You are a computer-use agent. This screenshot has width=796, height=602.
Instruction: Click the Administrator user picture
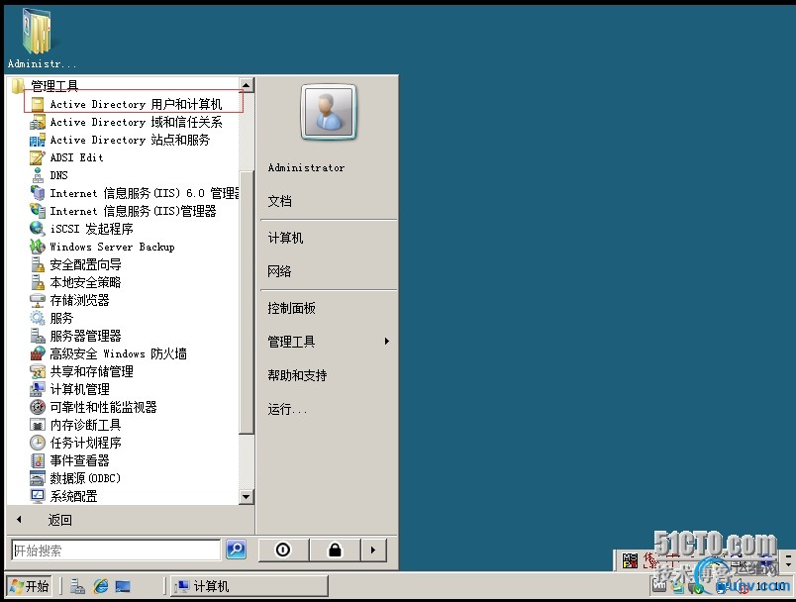[x=329, y=112]
